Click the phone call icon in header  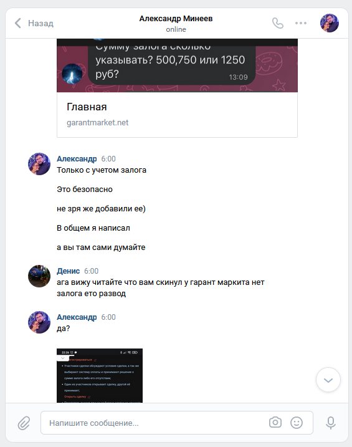coord(278,23)
